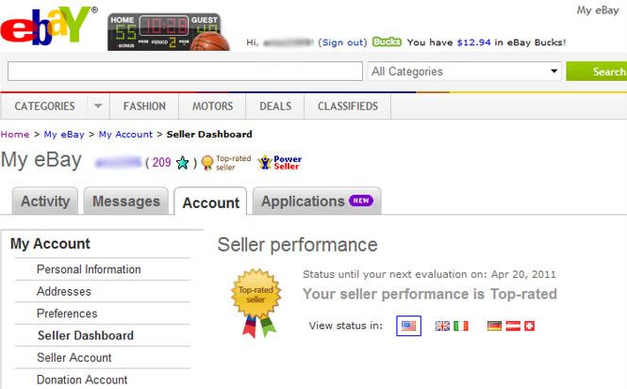Click the green Search button
The image size is (627, 389).
tap(597, 72)
